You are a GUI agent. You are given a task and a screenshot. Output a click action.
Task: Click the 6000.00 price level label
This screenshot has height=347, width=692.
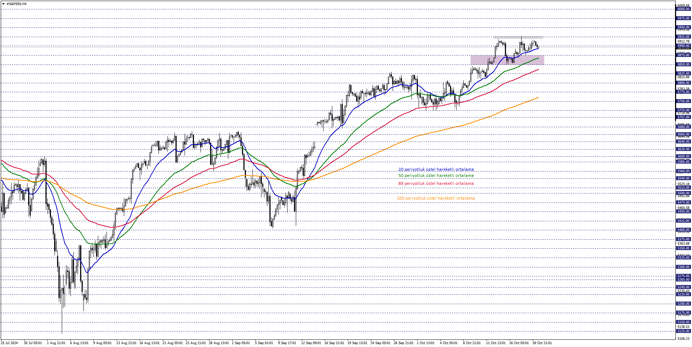pyautogui.click(x=683, y=9)
